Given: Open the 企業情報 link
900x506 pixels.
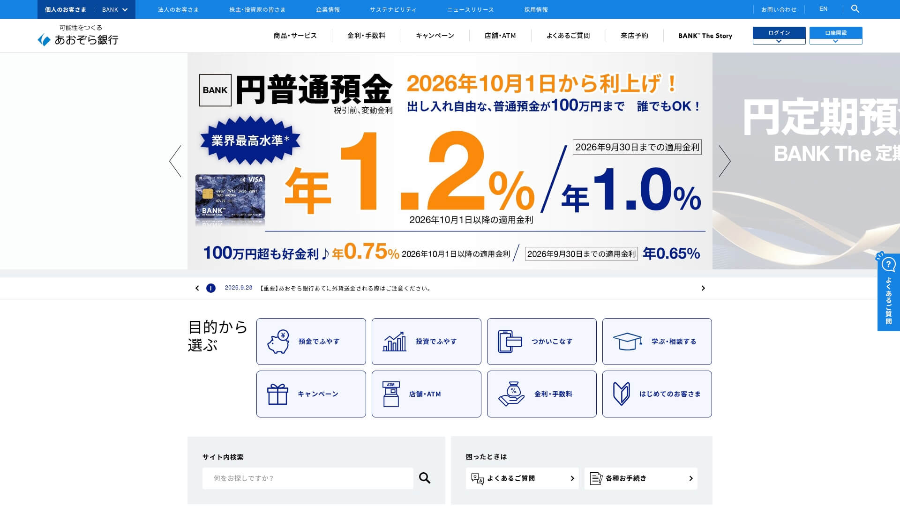Looking at the screenshot, I should 328,9.
